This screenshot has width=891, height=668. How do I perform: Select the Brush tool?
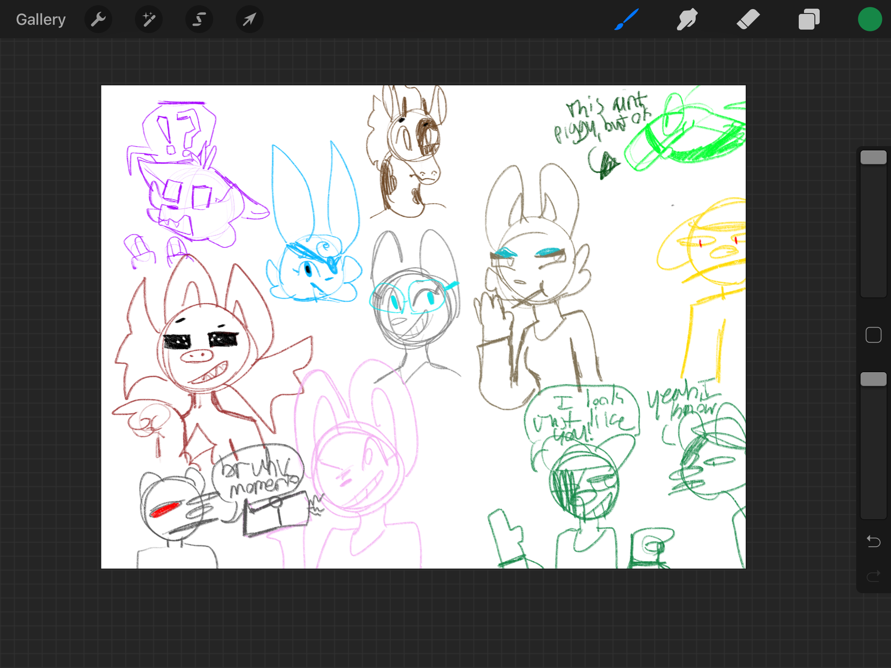626,20
